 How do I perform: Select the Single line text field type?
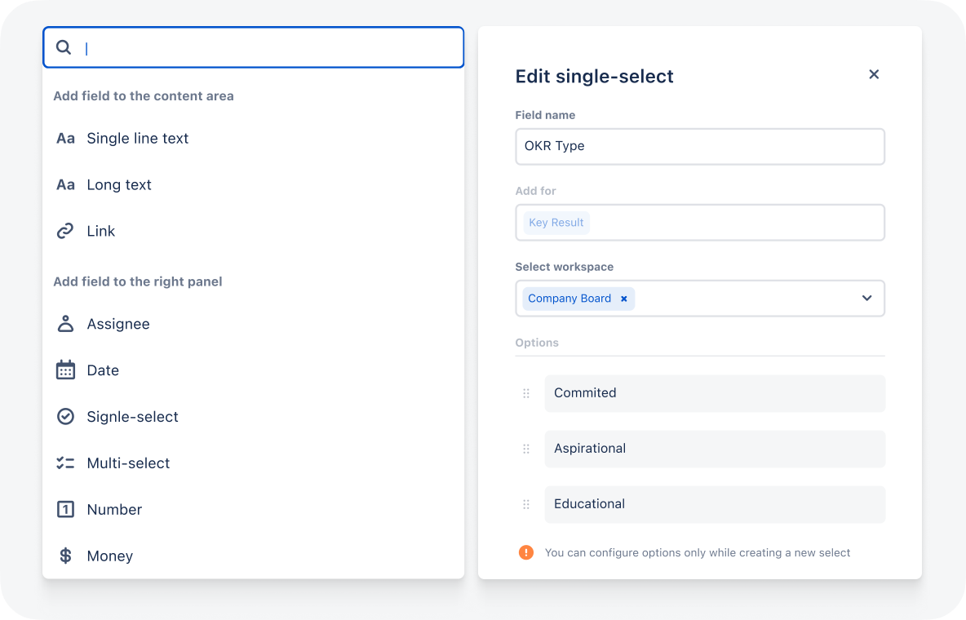click(137, 138)
